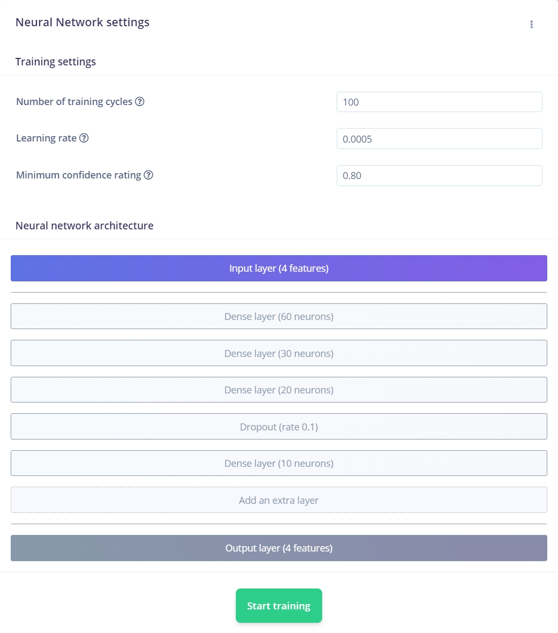Add an extra layer to network
558x633 pixels.
[279, 500]
